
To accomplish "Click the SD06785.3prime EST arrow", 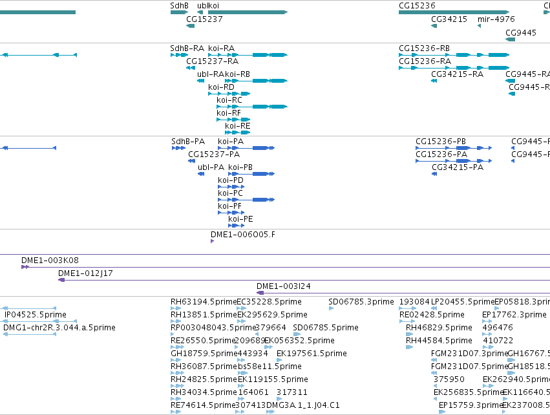I will [331, 308].
